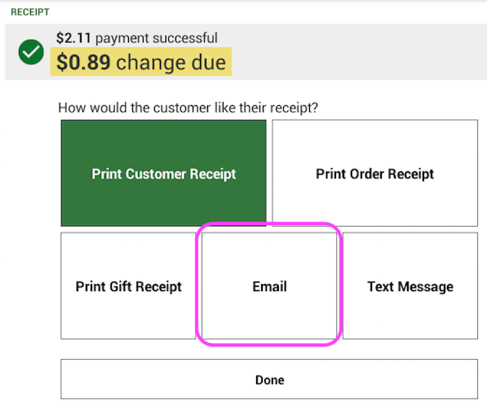
Task: Send receipt via Text Message
Action: pyautogui.click(x=410, y=287)
